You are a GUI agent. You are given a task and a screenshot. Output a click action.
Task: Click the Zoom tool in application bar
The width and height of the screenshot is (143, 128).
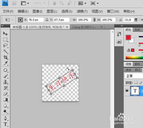click(61, 3)
